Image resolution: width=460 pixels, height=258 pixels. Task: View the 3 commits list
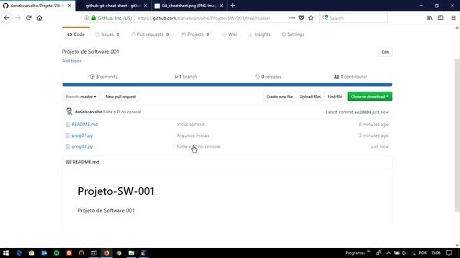(x=103, y=77)
